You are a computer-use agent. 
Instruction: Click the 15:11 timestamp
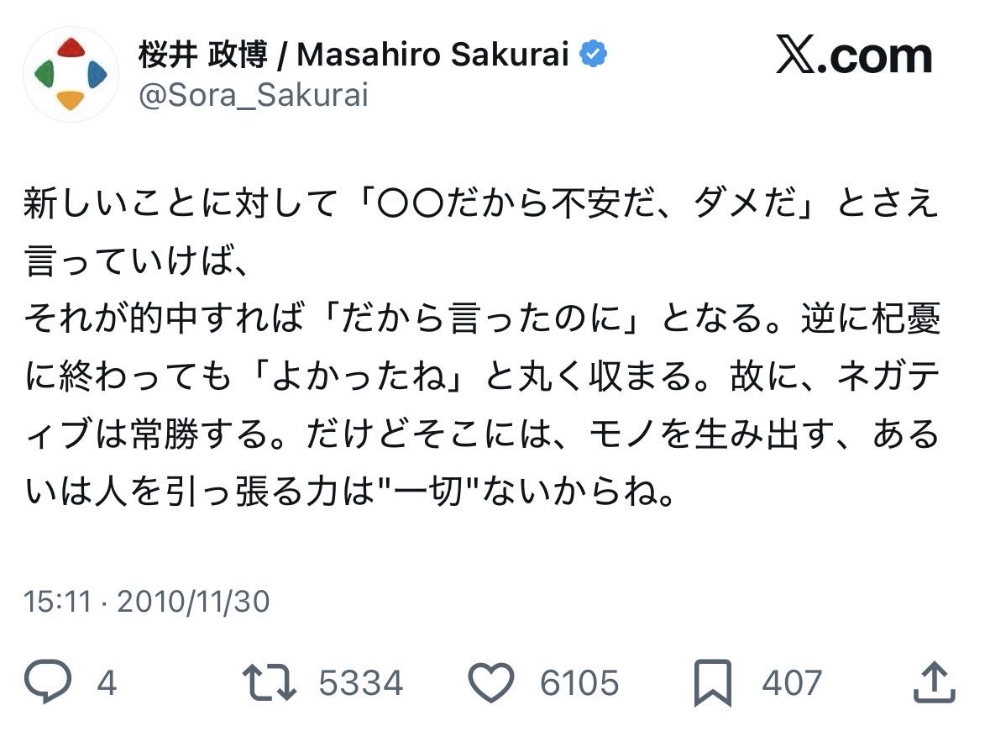[x=56, y=602]
